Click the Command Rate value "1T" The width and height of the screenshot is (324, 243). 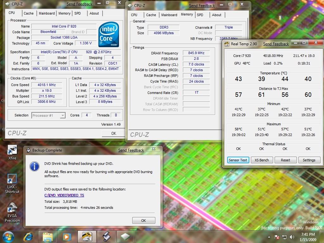(196, 93)
